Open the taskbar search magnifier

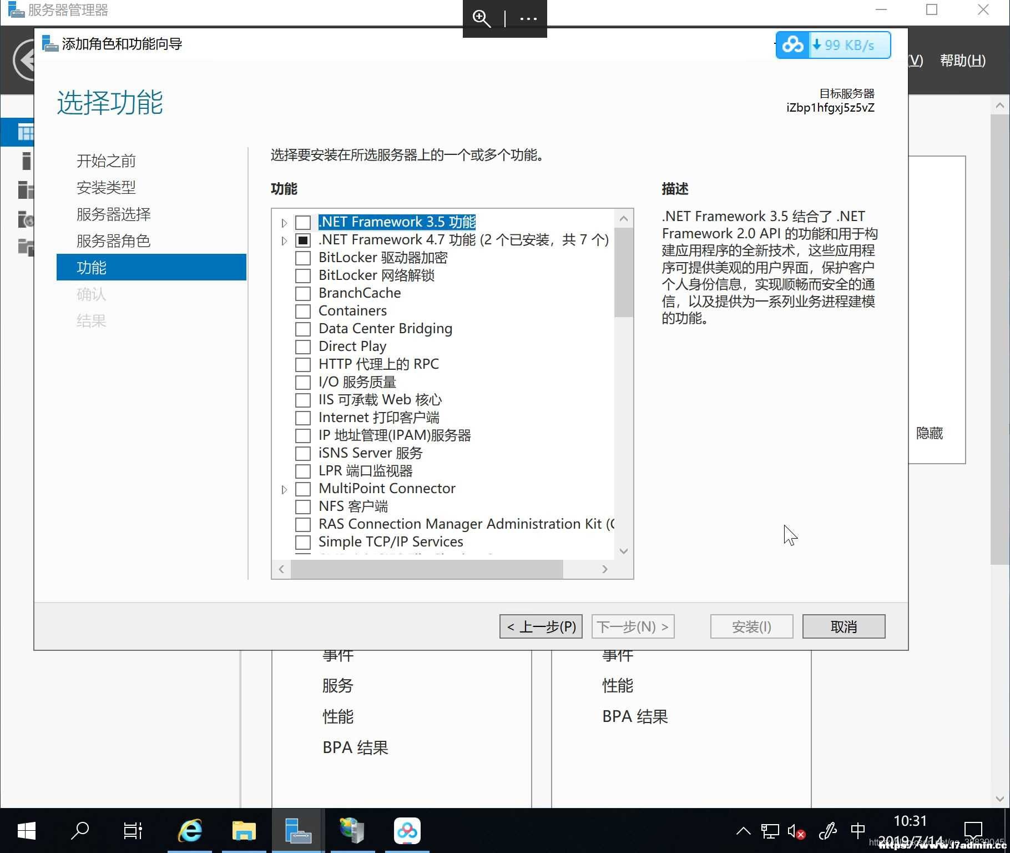tap(80, 831)
